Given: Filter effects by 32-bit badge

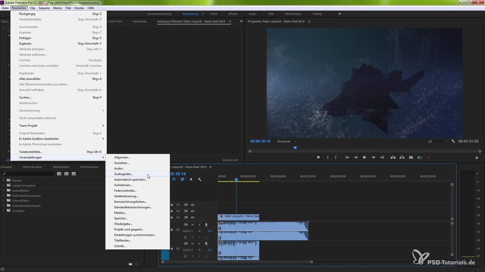Looking at the screenshot, I should [x=66, y=174].
